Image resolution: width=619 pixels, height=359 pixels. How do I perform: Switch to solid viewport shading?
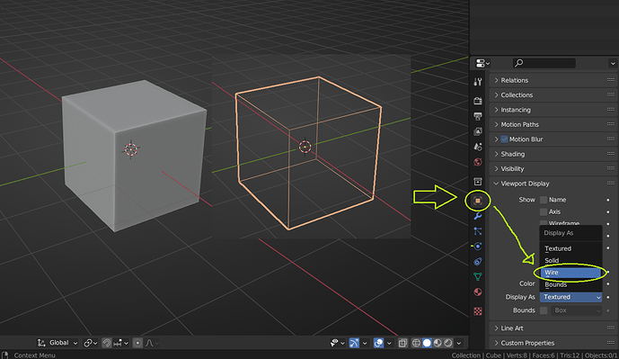click(427, 343)
